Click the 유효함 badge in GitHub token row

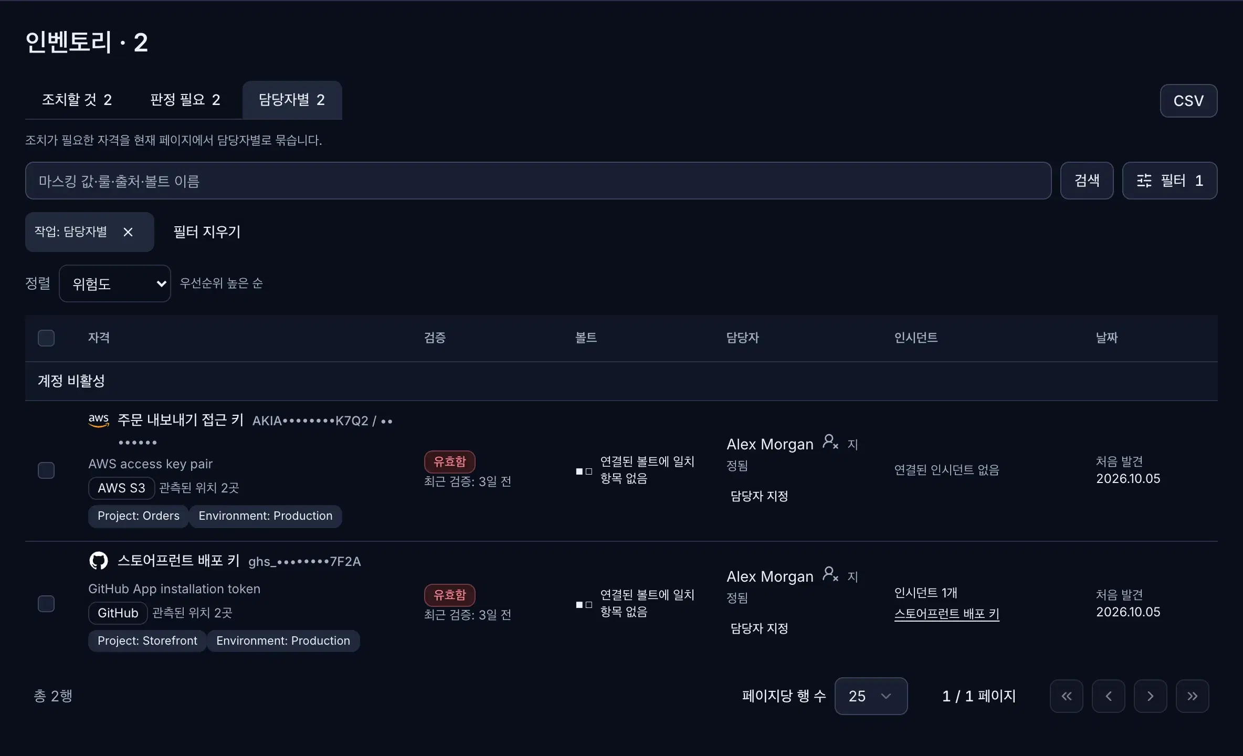pos(450,595)
